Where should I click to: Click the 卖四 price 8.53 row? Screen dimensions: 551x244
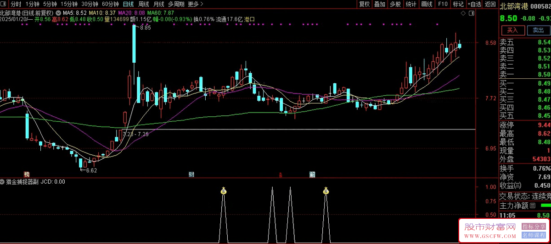click(525, 50)
